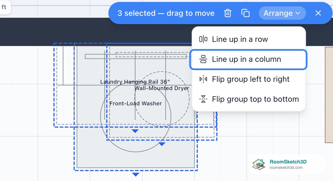
Task: Open the roomsketch3d.com link
Action: tap(286, 168)
